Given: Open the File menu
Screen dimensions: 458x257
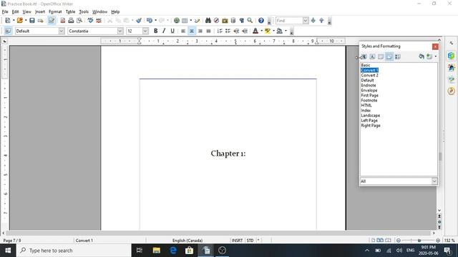Looking at the screenshot, I should click(5, 11).
